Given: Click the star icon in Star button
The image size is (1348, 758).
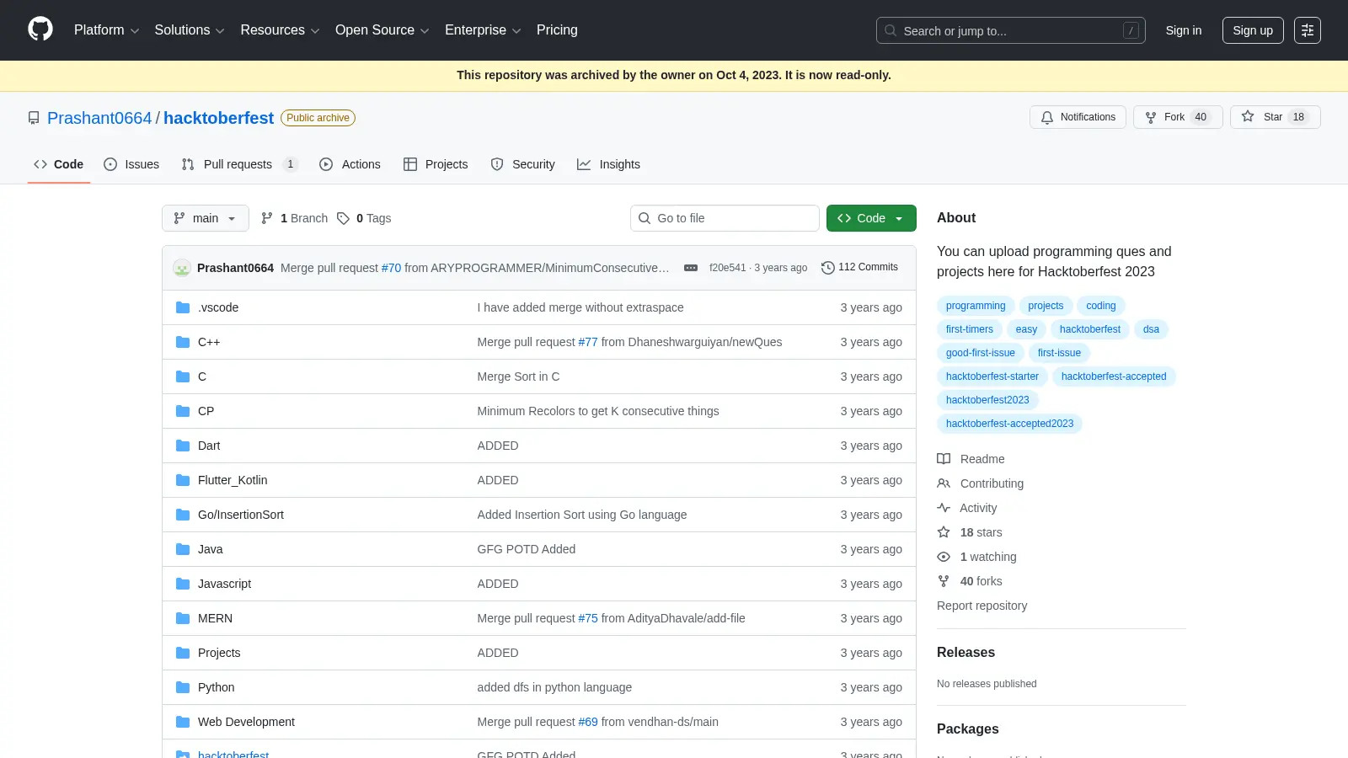Looking at the screenshot, I should coord(1248,117).
